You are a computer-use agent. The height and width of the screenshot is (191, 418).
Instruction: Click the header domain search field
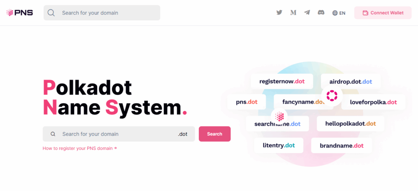pyautogui.click(x=102, y=13)
